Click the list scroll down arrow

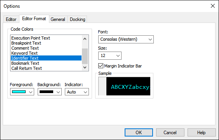[x=85, y=67]
